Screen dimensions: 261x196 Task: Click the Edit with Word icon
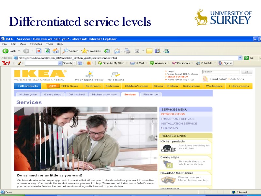pos(137,51)
